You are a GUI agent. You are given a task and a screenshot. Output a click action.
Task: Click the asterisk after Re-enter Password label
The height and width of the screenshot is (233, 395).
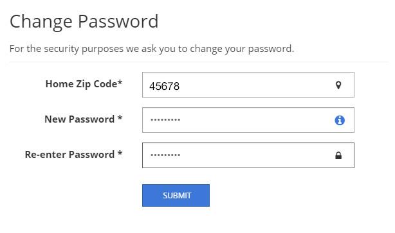coord(120,153)
